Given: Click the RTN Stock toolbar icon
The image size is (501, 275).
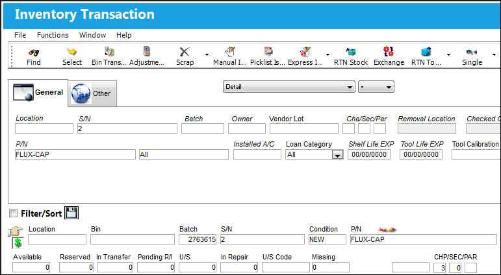Looking at the screenshot, I should click(x=351, y=52).
